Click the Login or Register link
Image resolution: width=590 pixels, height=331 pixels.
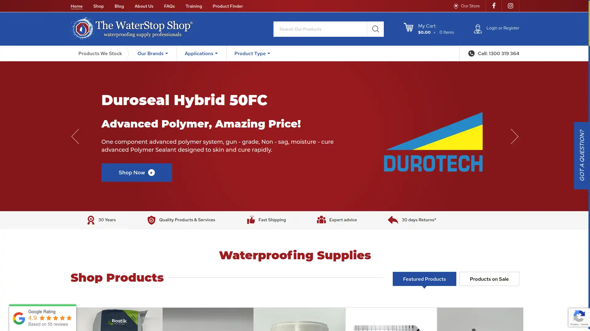click(502, 28)
